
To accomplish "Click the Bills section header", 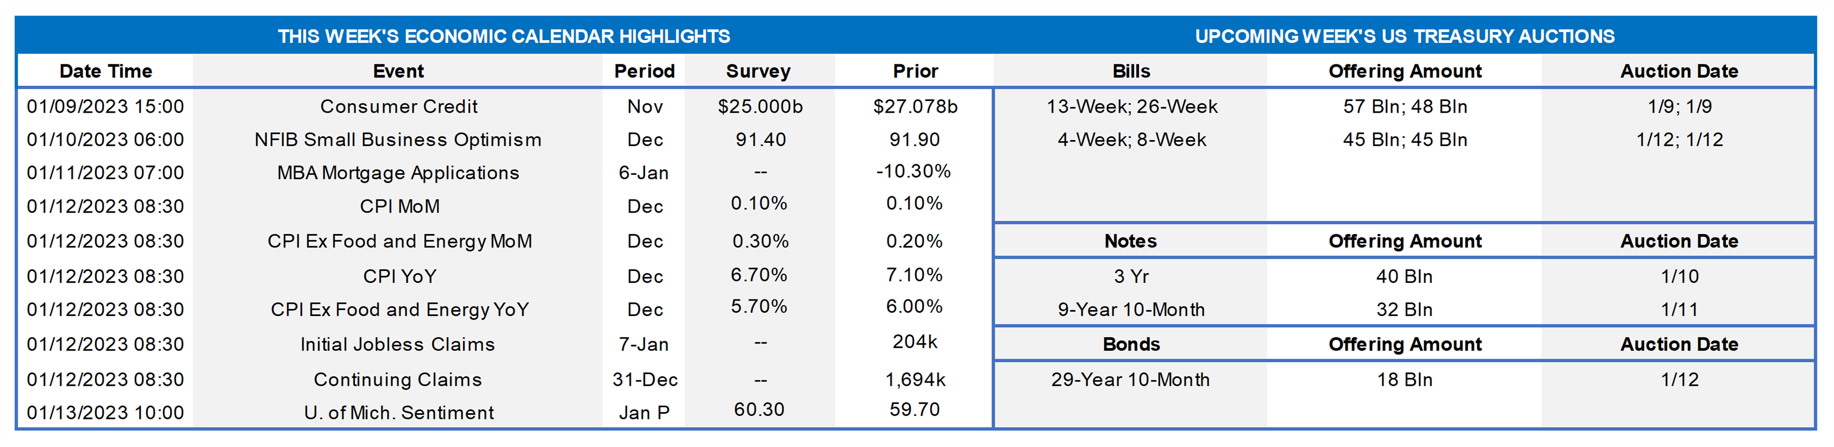I will 1130,71.
